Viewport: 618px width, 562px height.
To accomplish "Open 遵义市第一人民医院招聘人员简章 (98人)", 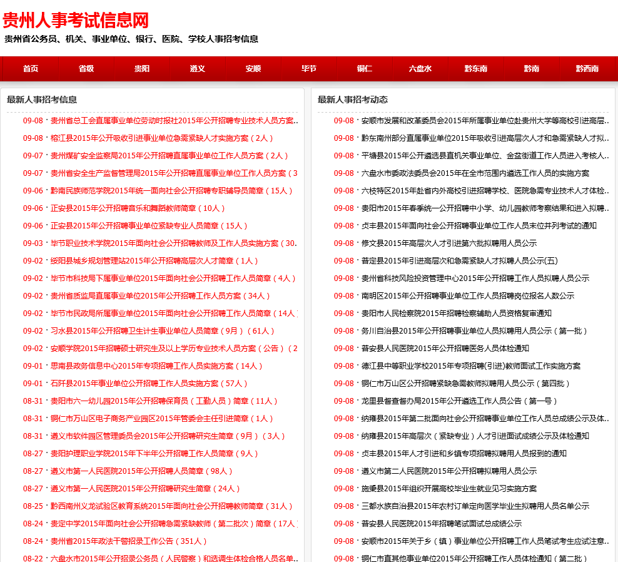I will 141,471.
